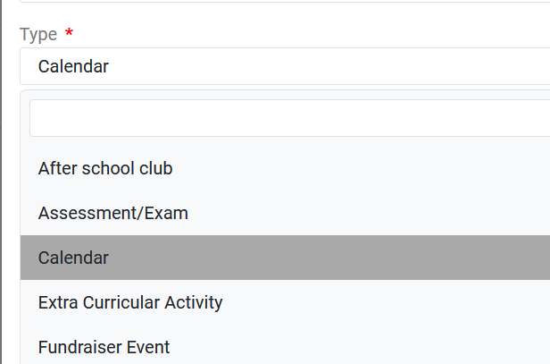Pick the highlighted Calendar option

point(73,258)
